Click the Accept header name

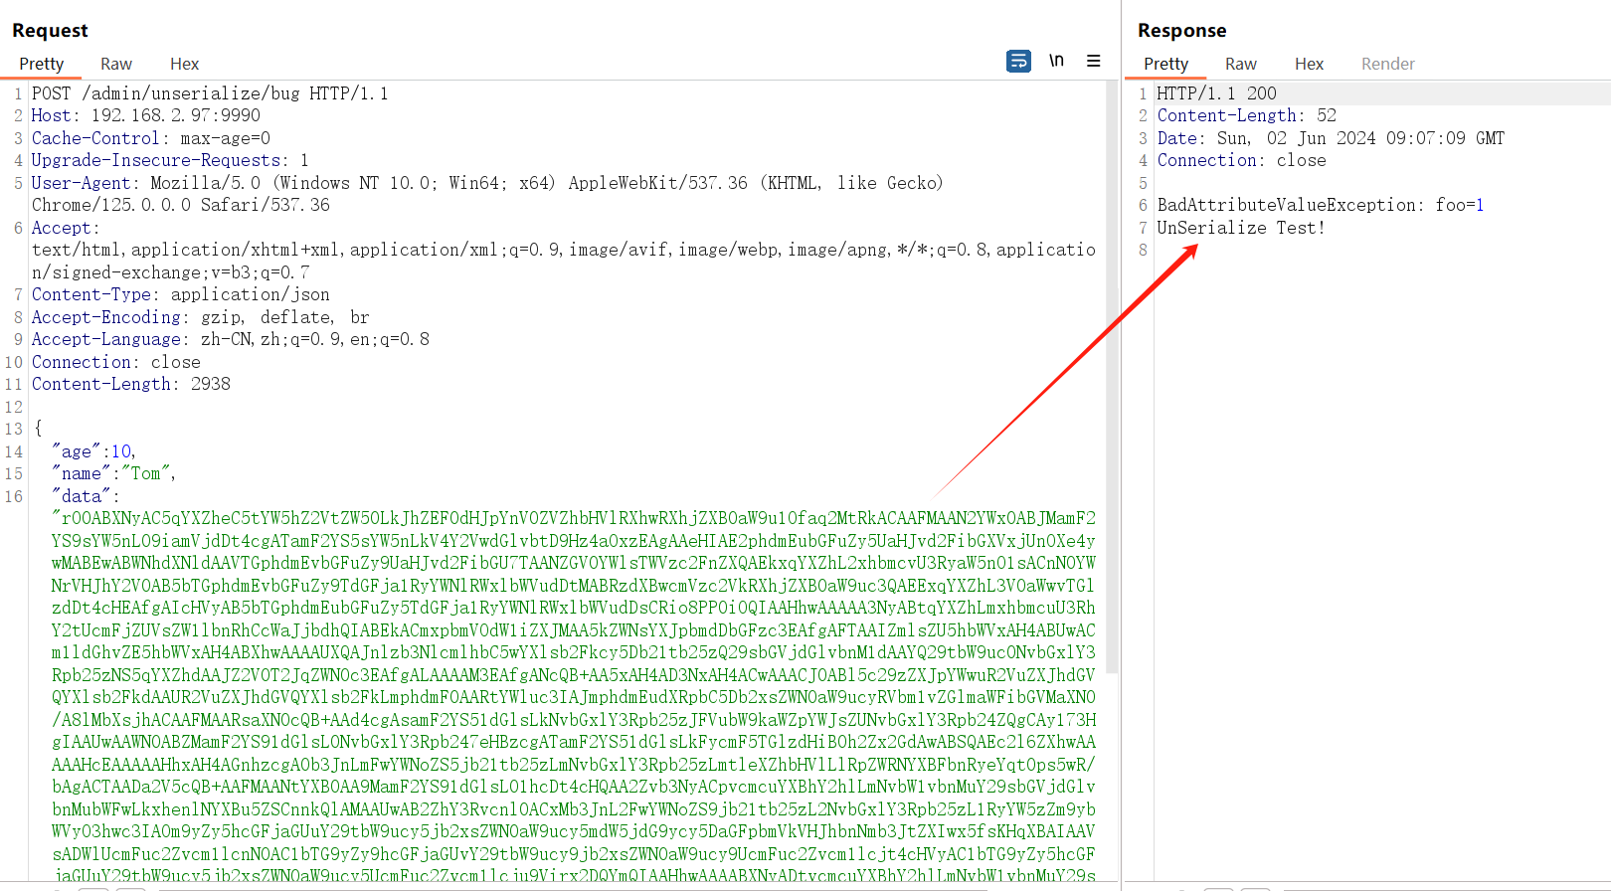tap(66, 228)
